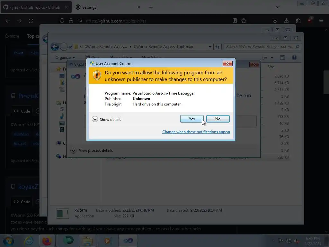Open the Pocket save icon
This screenshot has width=329, height=247.
275,21
